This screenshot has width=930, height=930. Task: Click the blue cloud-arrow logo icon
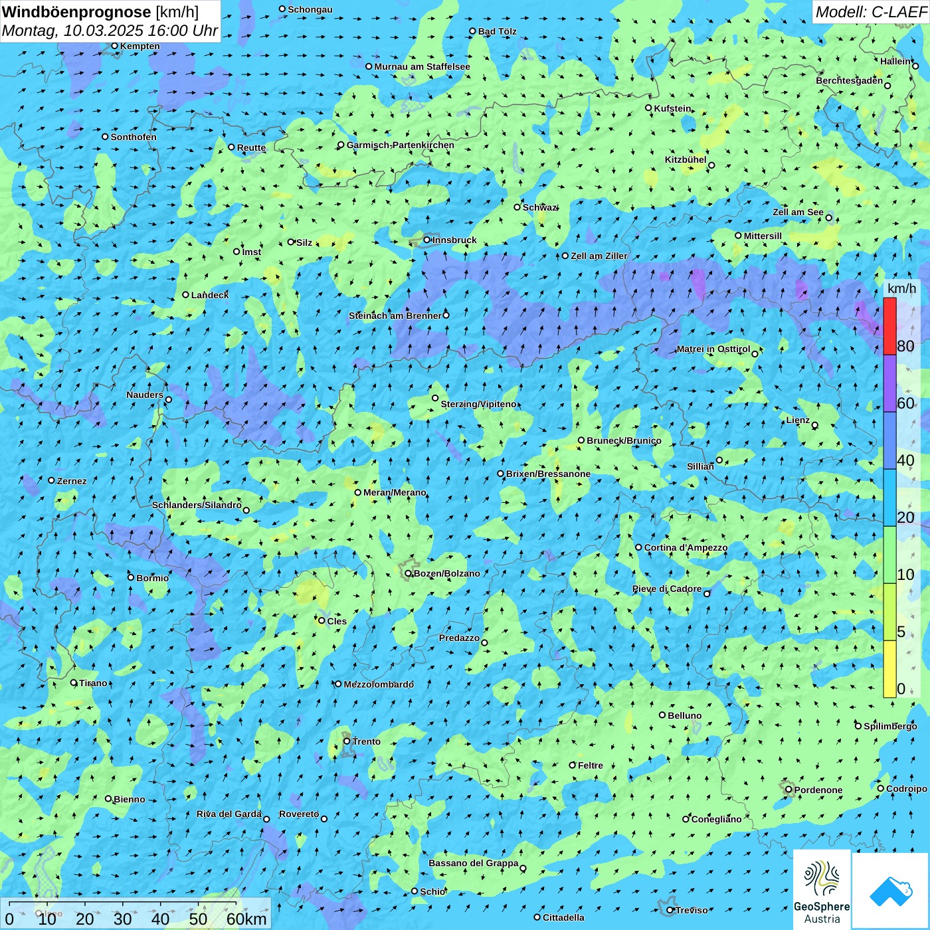tap(891, 891)
